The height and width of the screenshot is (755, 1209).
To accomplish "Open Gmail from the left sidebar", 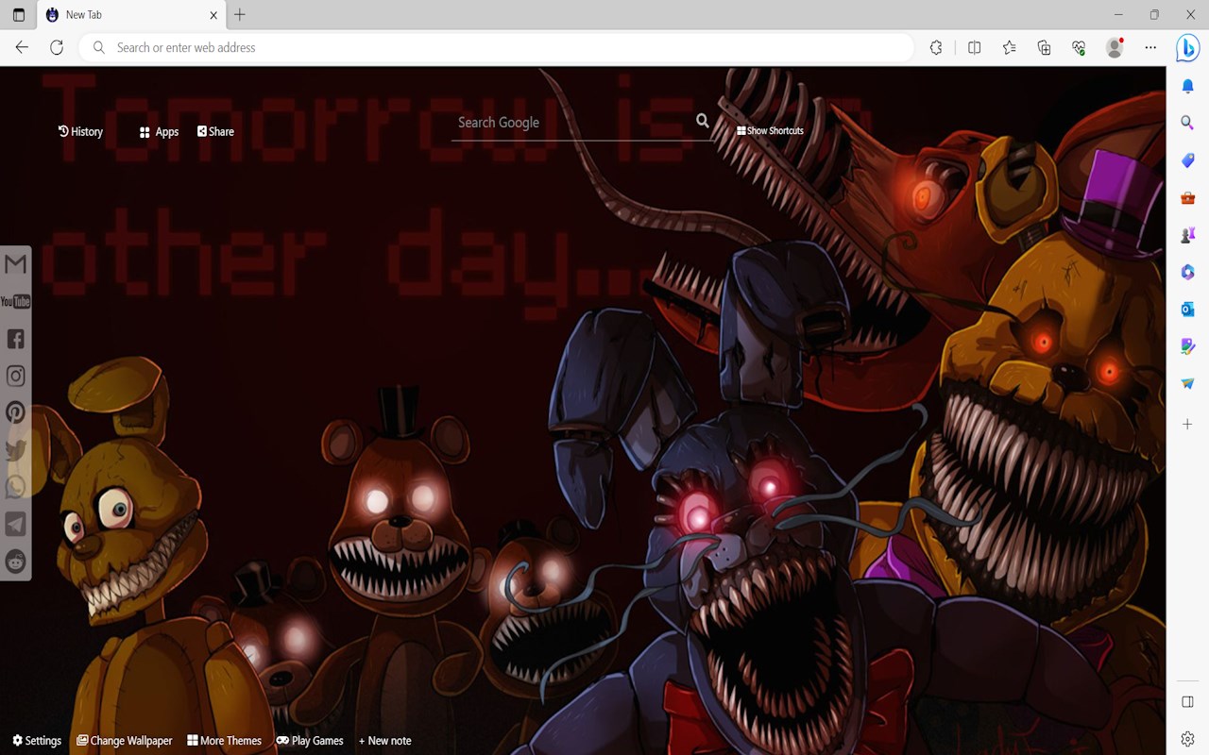I will point(15,264).
